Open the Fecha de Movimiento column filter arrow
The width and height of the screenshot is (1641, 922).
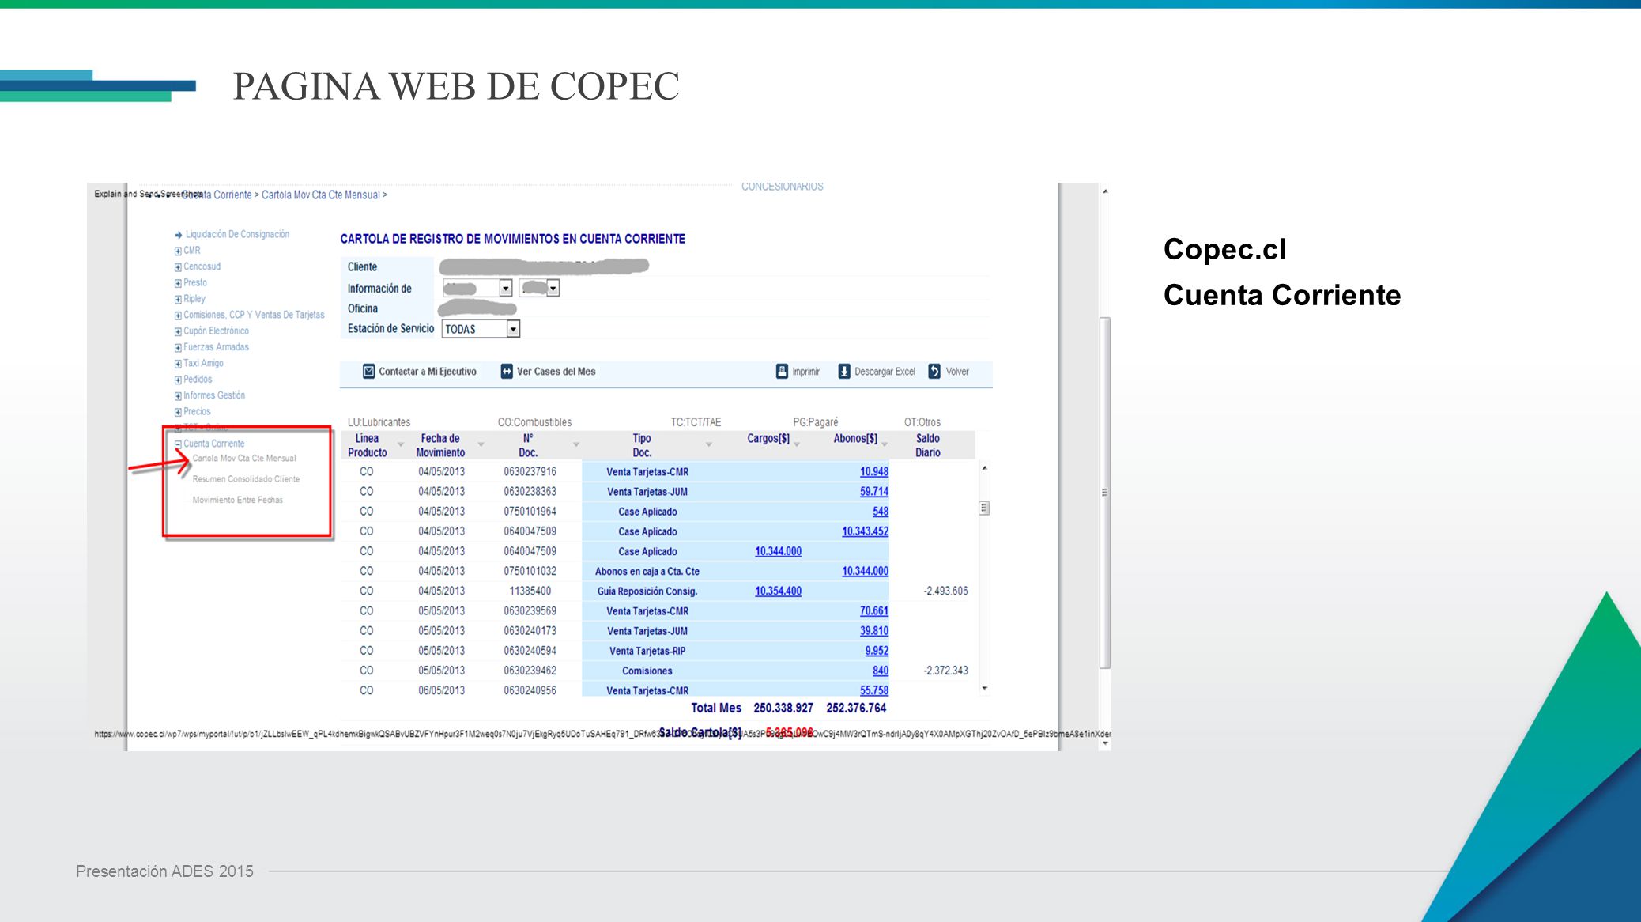click(481, 445)
